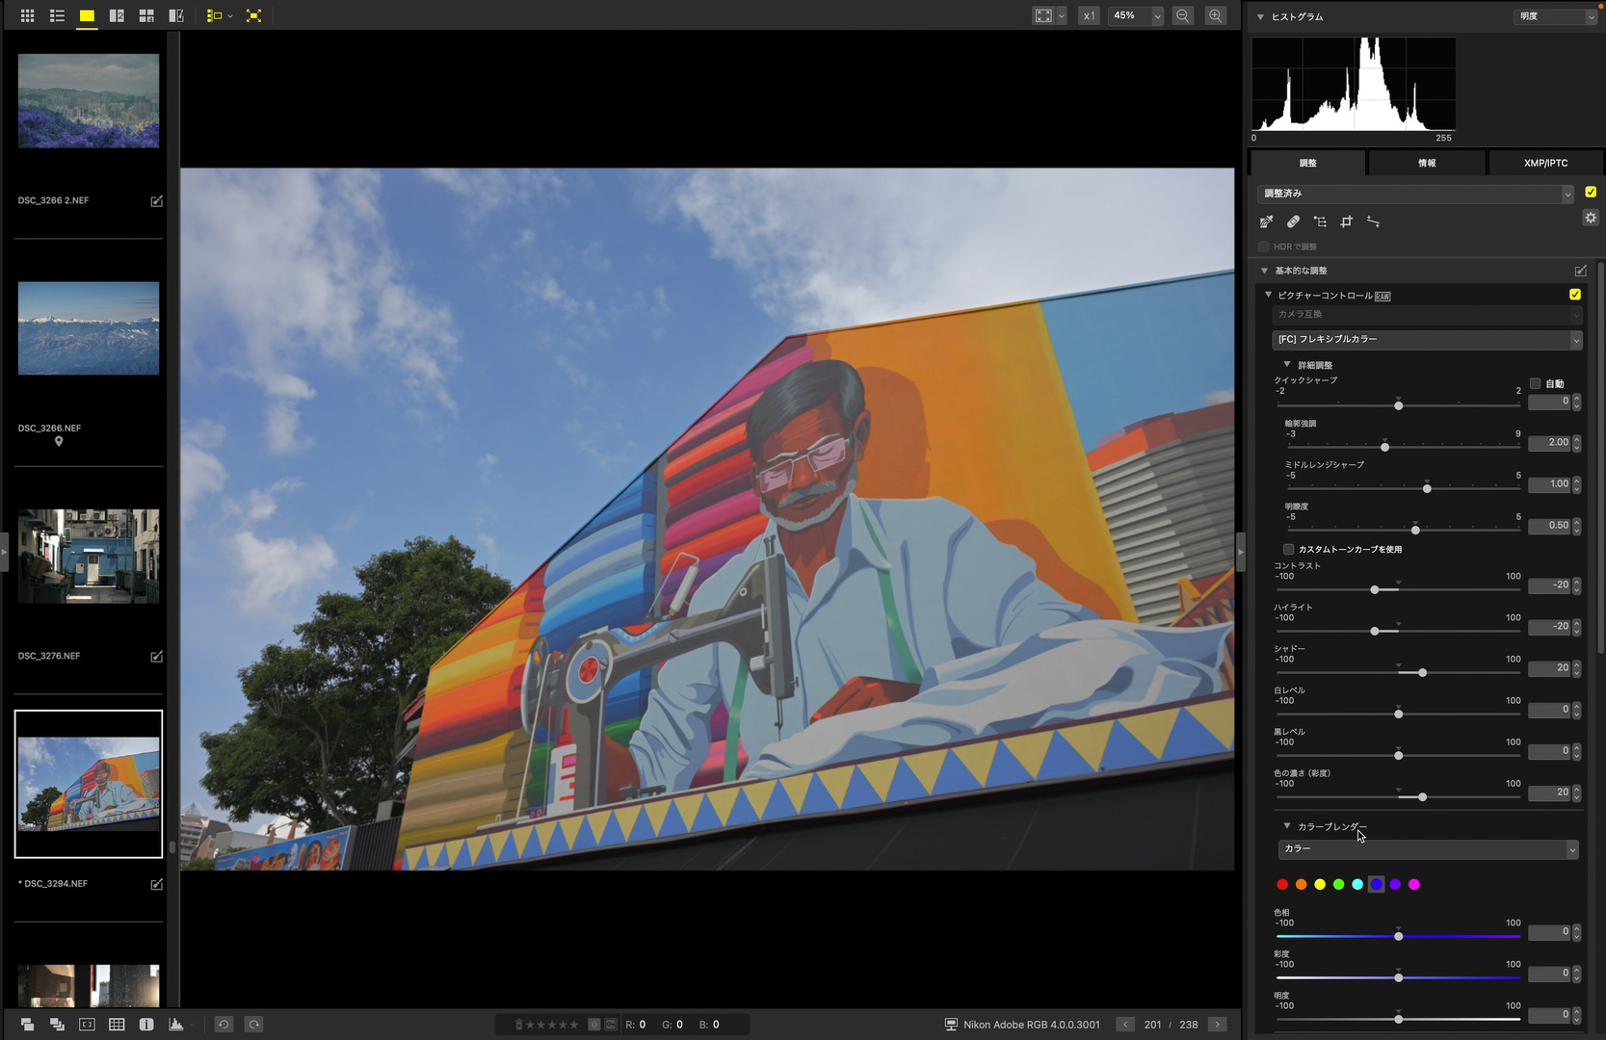Collapse the 詳細調整 section

click(x=1287, y=364)
